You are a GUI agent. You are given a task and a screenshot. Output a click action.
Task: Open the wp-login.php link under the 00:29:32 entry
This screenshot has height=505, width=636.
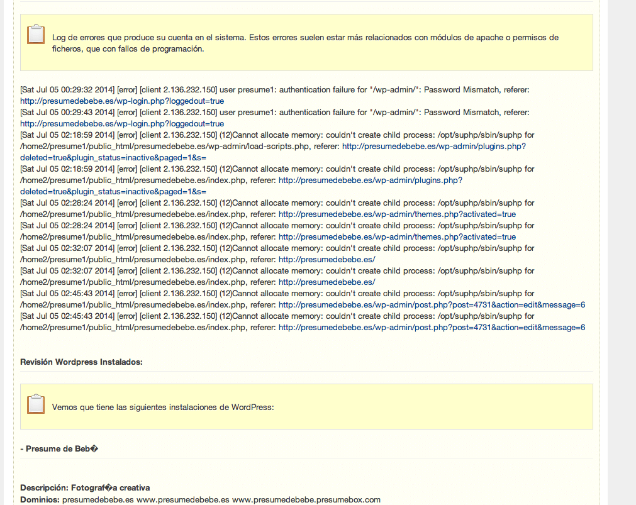pyautogui.click(x=122, y=101)
